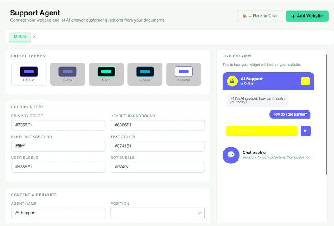Click the Panel Background field

pyautogui.click(x=58, y=146)
